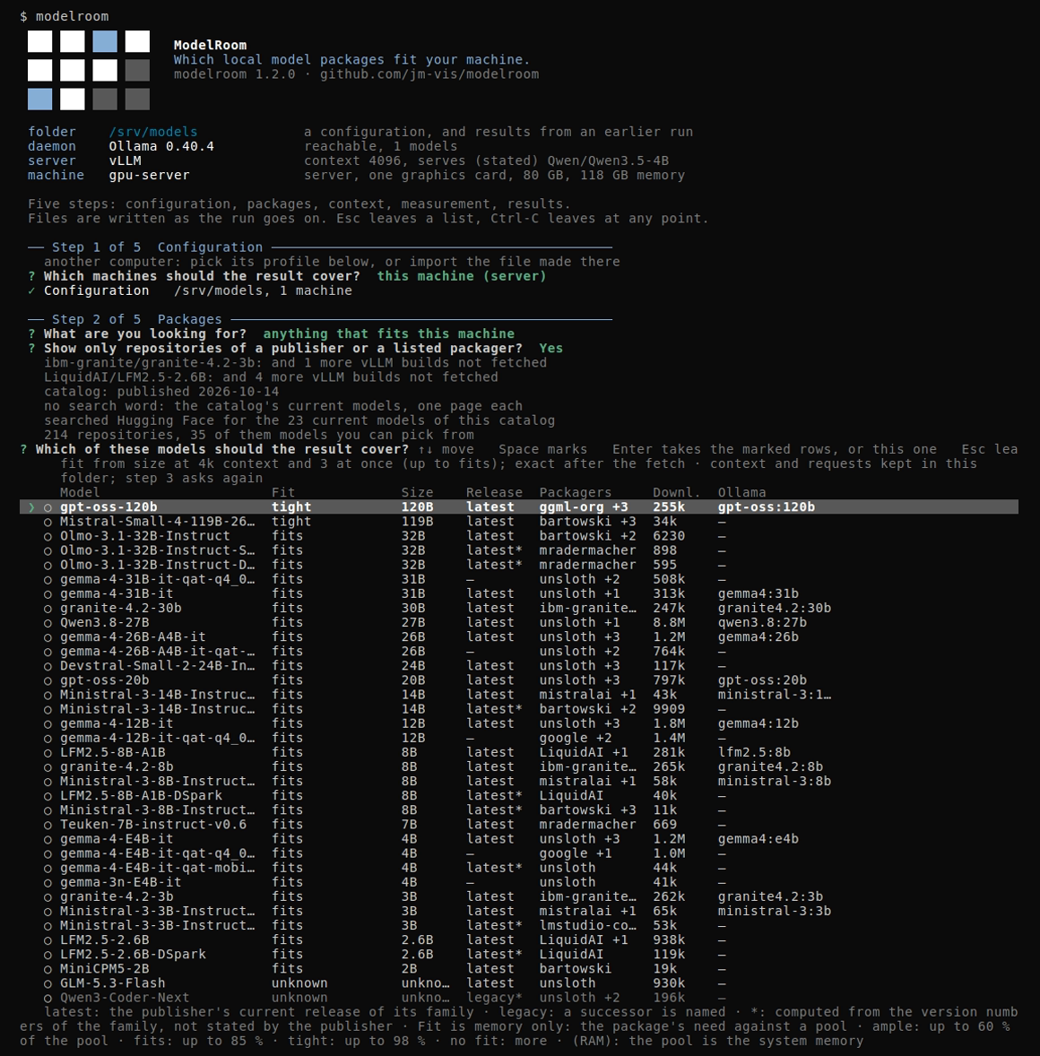1040x1056 pixels.
Task: Mark the MiniCPM5-2B row circle
Action: click(x=48, y=969)
